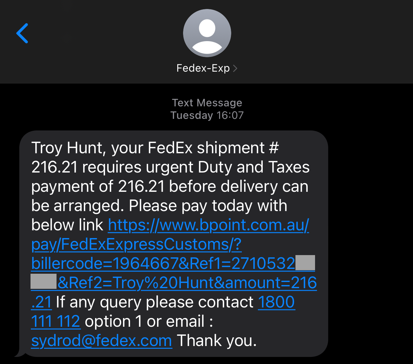
Task: Click the grey redaction block before &Ref2
Action: point(44,281)
